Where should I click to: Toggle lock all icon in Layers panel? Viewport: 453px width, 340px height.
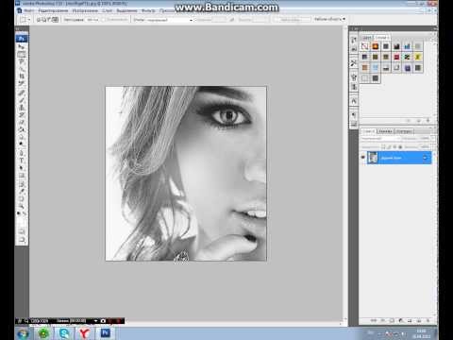pyautogui.click(x=400, y=146)
